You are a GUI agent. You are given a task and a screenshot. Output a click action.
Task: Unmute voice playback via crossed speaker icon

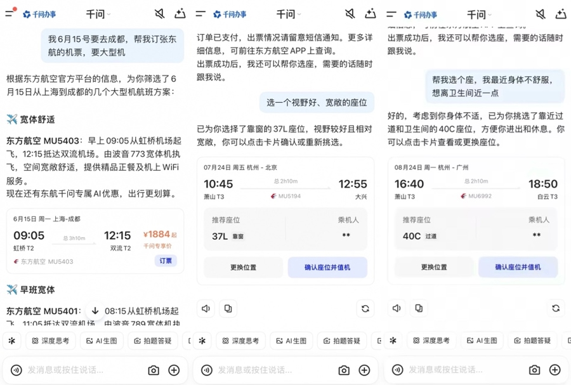tap(159, 13)
